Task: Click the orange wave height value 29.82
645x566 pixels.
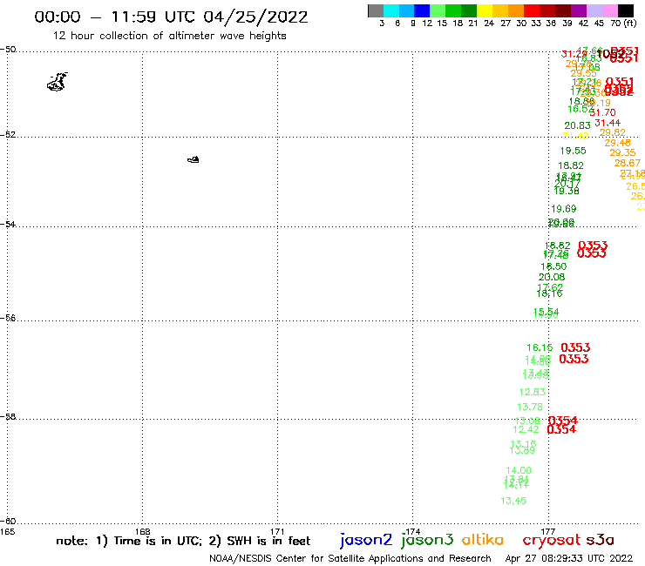Action: click(613, 132)
